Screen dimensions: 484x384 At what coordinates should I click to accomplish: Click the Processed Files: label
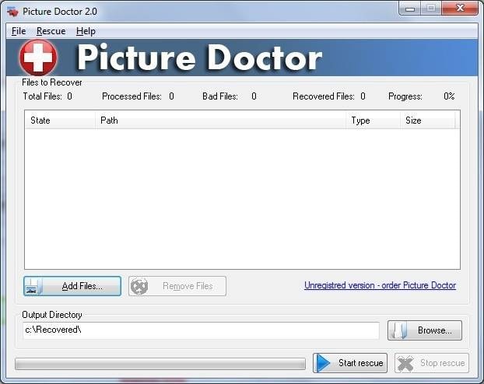(x=132, y=96)
